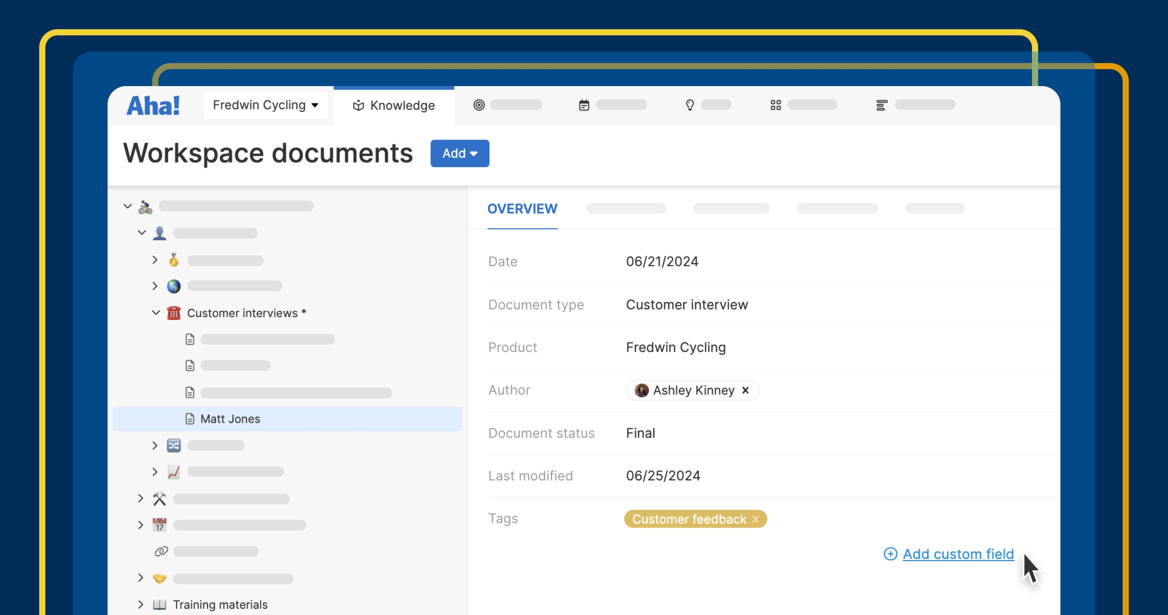Click the chain link icon in sidebar
Screen dimensions: 1168x615
pos(161,552)
